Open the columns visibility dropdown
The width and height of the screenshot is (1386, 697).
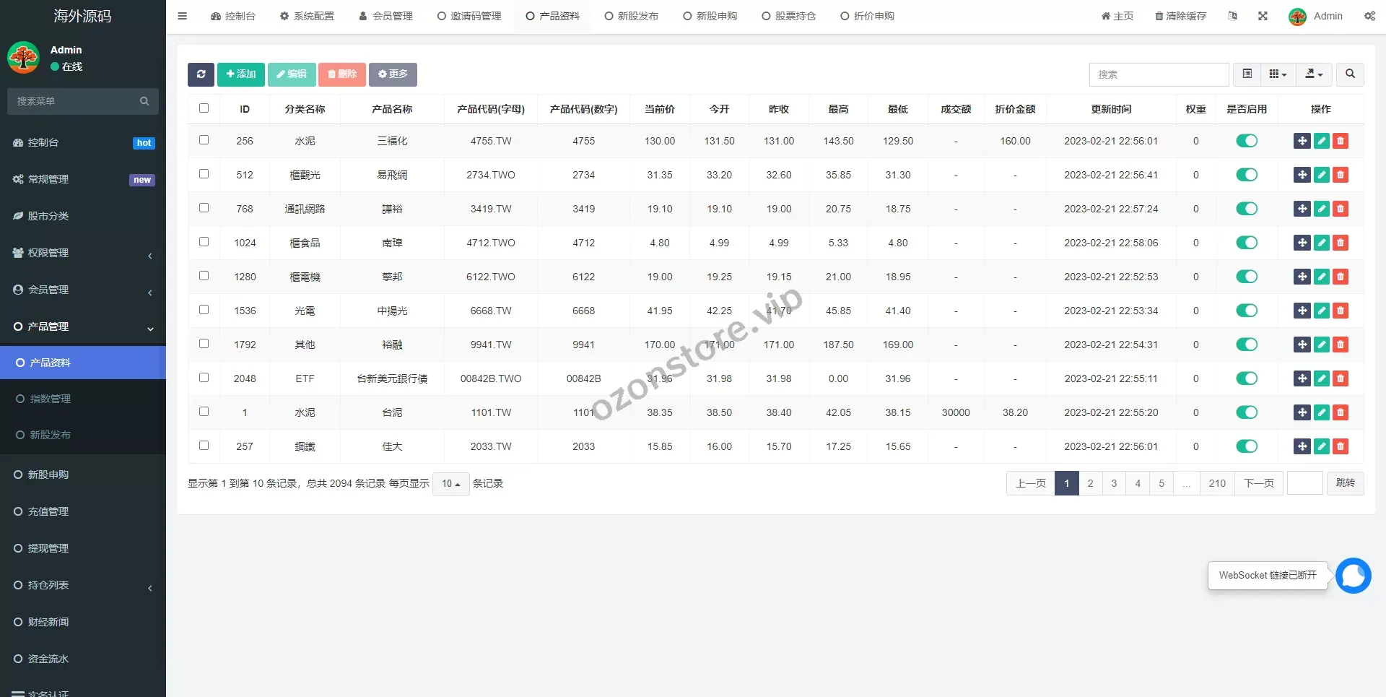[x=1278, y=74]
